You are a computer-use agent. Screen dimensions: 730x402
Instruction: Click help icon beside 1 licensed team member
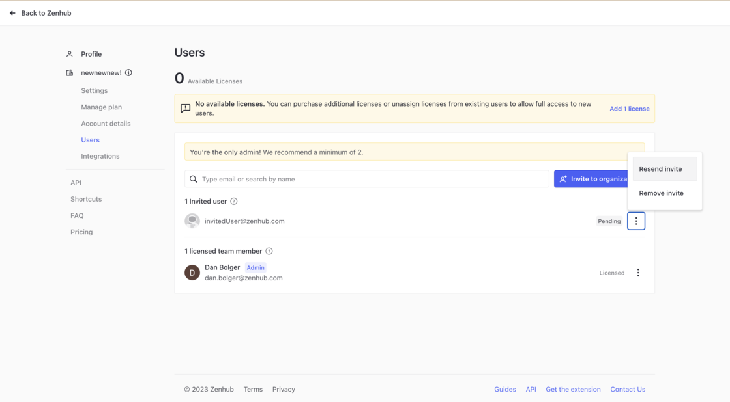coord(269,252)
